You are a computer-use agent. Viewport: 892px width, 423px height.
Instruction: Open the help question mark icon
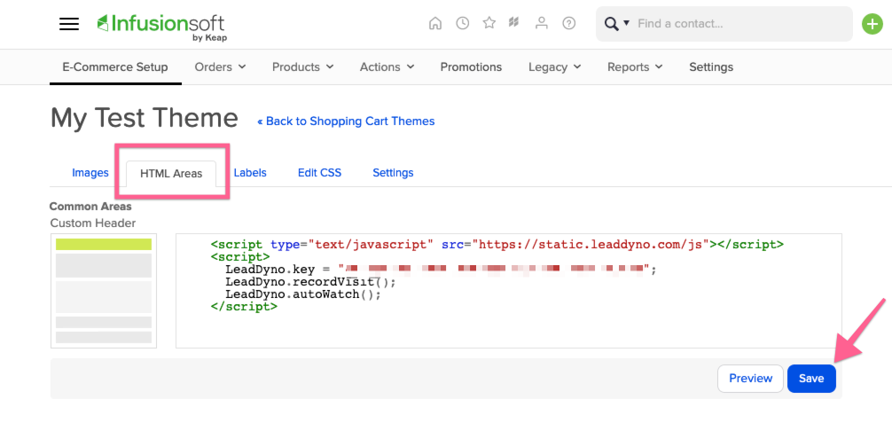pyautogui.click(x=569, y=23)
